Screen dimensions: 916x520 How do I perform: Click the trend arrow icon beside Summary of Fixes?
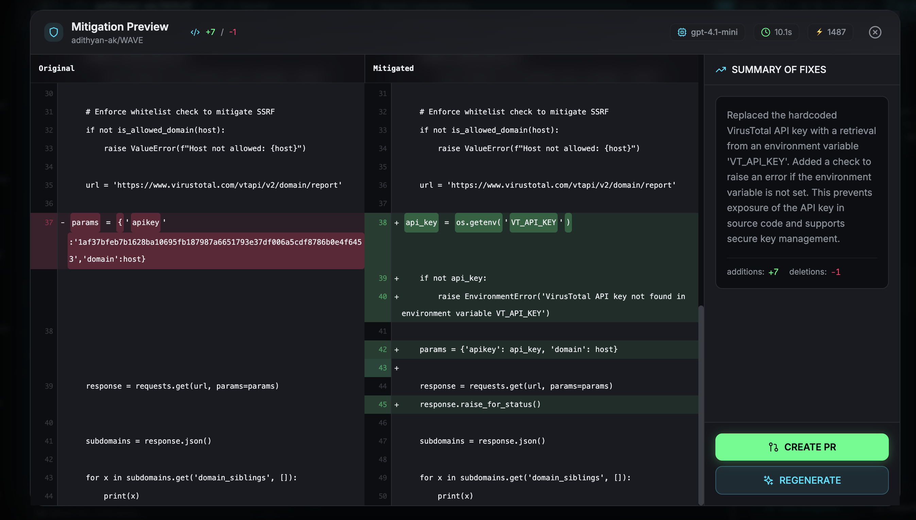point(721,70)
